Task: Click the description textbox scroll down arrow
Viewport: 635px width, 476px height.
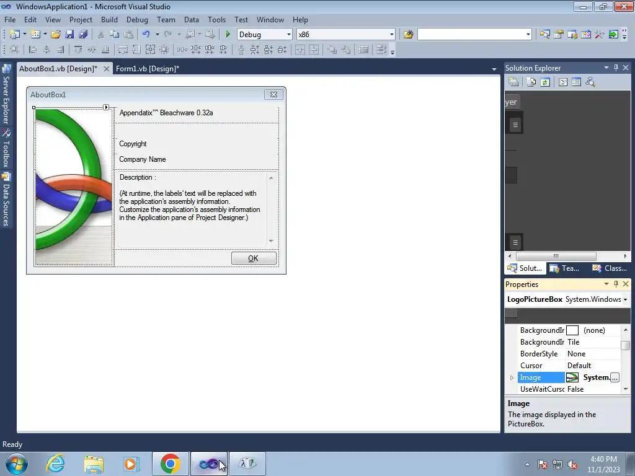Action: tap(271, 241)
